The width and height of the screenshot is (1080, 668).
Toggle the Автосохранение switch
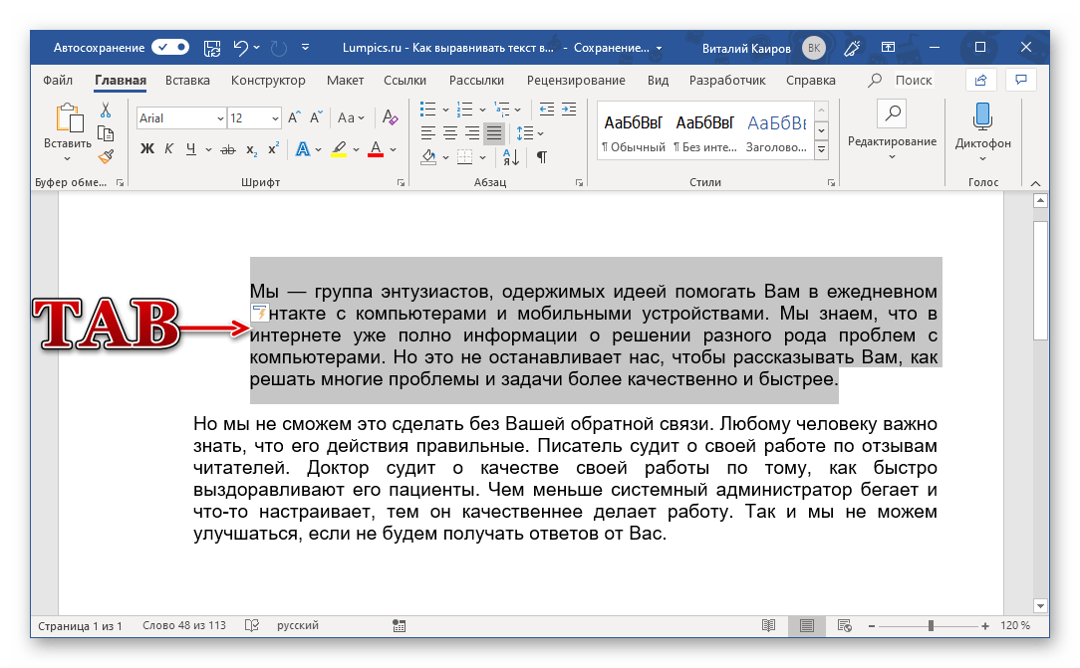[170, 47]
